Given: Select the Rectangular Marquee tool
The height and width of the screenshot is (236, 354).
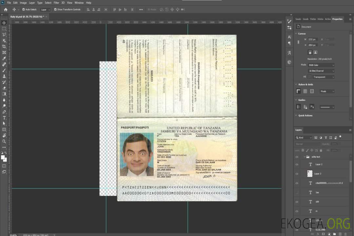Looking at the screenshot, I should [x=4, y=29].
